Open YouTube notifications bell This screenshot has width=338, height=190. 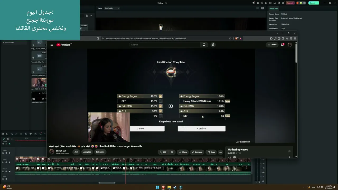(x=282, y=45)
